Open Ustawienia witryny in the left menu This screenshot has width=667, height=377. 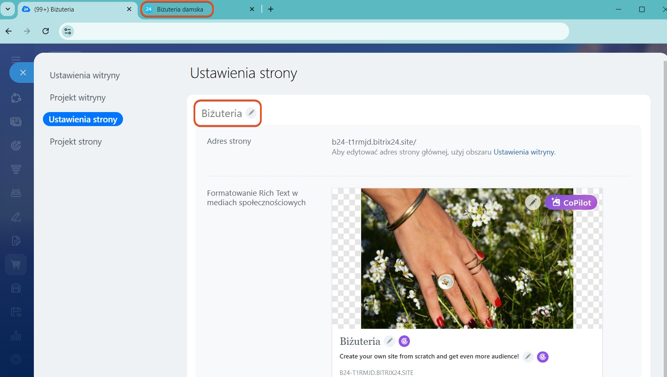pos(85,75)
